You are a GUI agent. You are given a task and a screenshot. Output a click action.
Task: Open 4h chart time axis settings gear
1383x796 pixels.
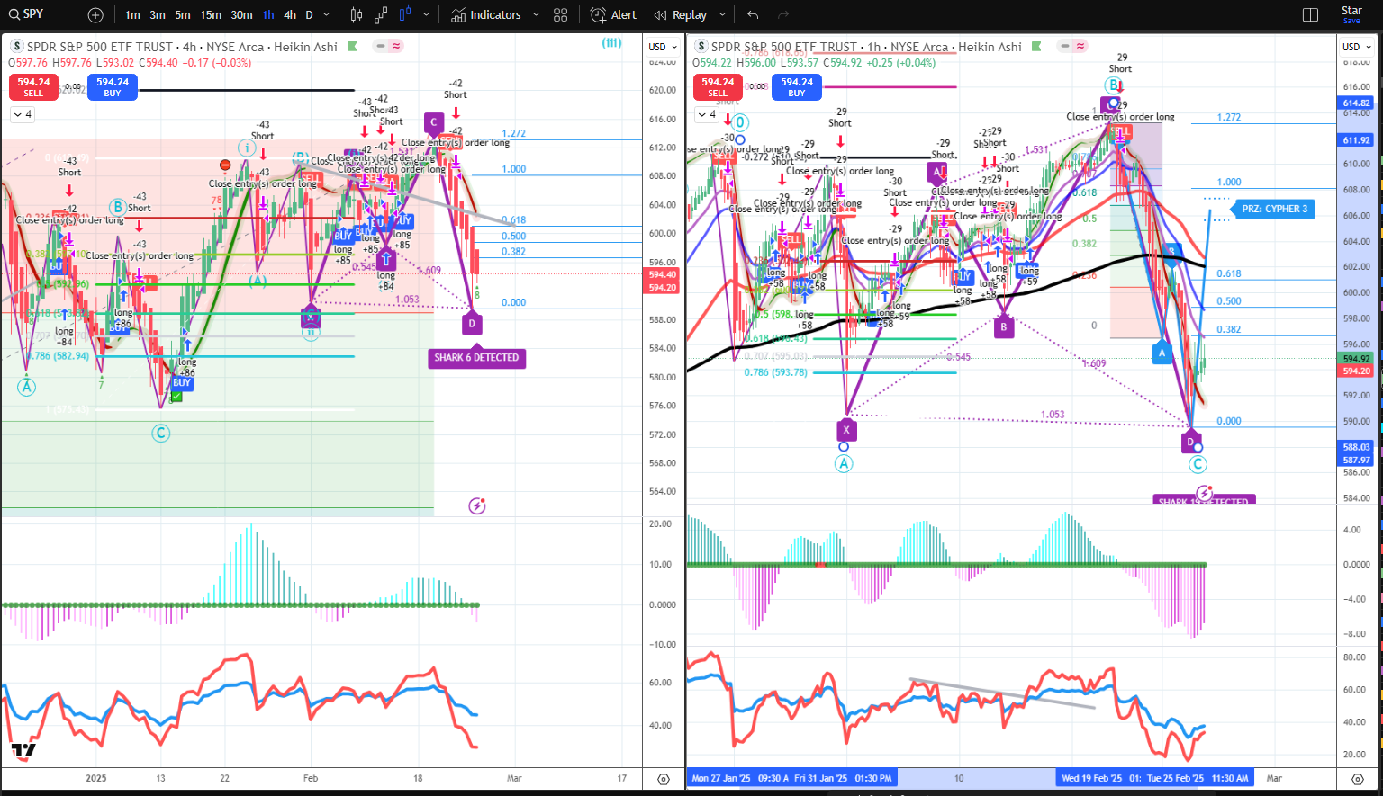664,779
